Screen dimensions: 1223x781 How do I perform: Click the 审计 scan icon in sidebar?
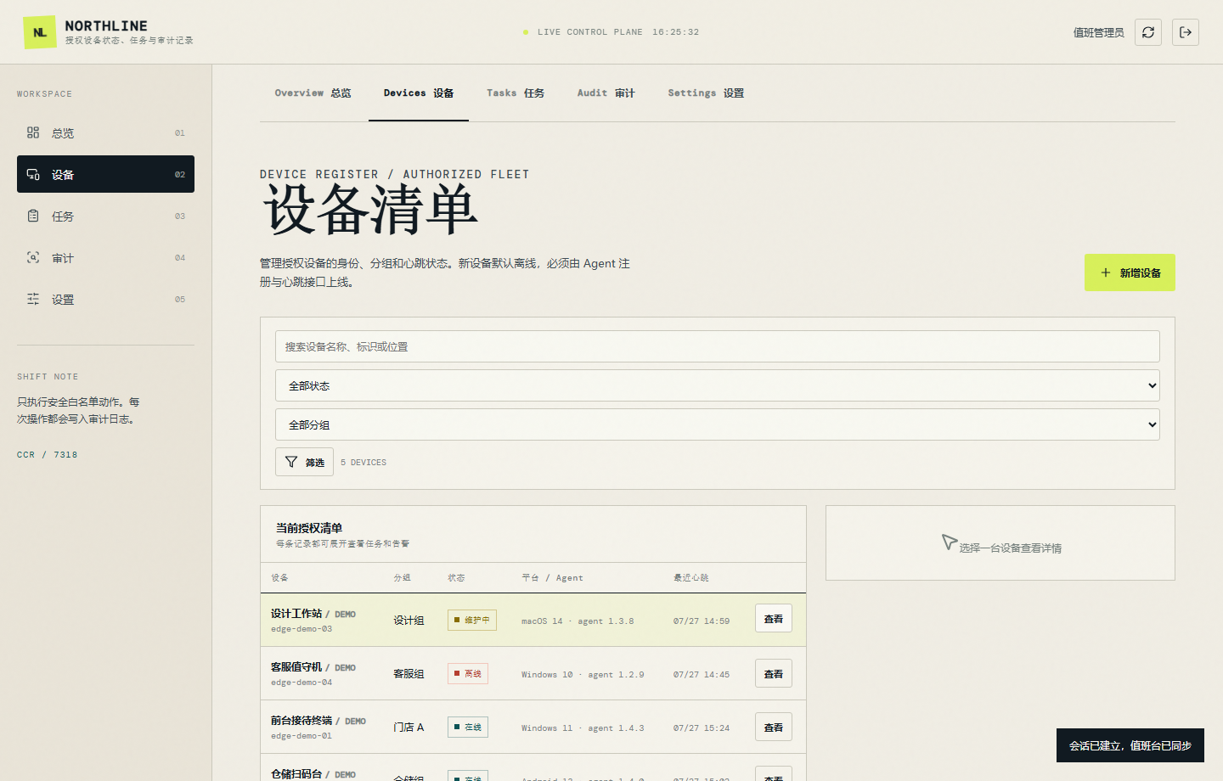(33, 257)
